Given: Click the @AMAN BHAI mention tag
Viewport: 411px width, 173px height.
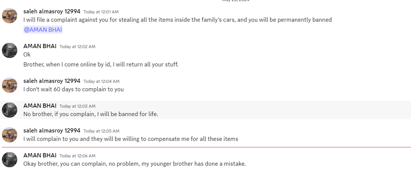Looking at the screenshot, I should (43, 29).
